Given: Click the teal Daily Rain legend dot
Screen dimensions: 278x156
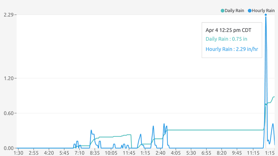Looking at the screenshot, I should point(222,11).
